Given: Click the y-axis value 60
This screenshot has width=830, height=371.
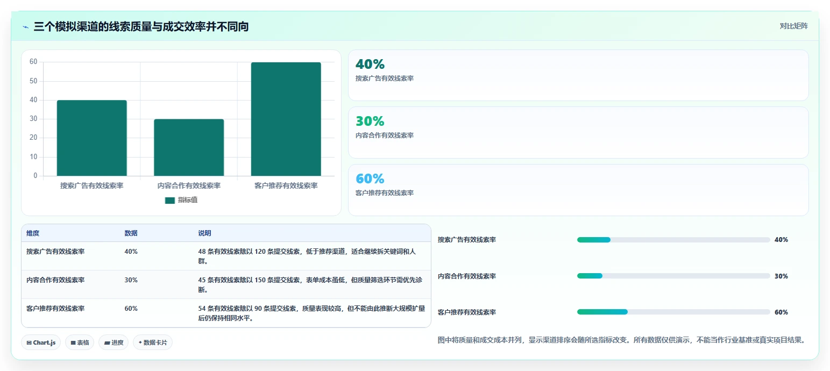Looking at the screenshot, I should coord(33,62).
